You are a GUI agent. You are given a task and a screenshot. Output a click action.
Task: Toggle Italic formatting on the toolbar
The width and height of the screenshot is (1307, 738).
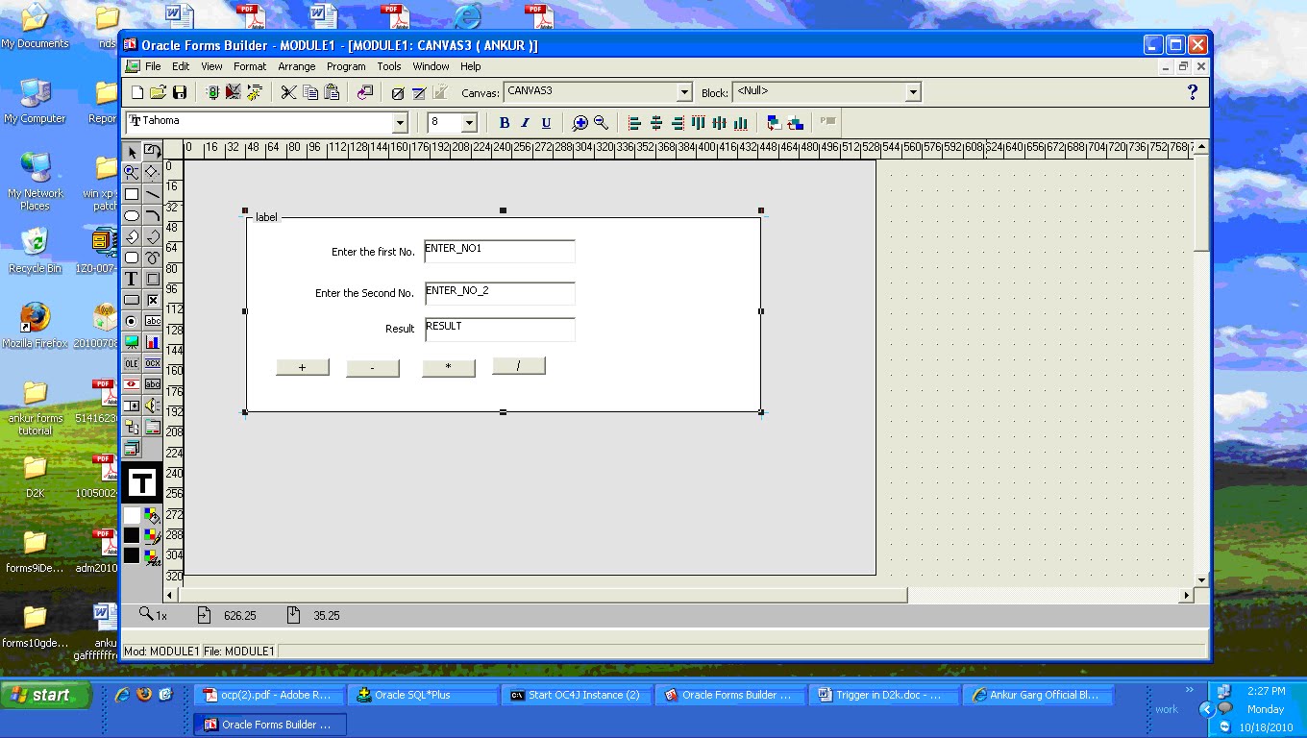coord(525,122)
